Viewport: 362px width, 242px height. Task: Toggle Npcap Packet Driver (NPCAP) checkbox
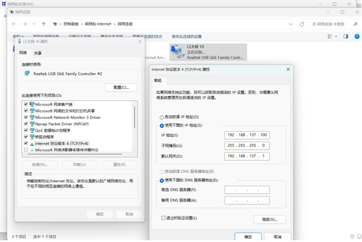click(26, 124)
